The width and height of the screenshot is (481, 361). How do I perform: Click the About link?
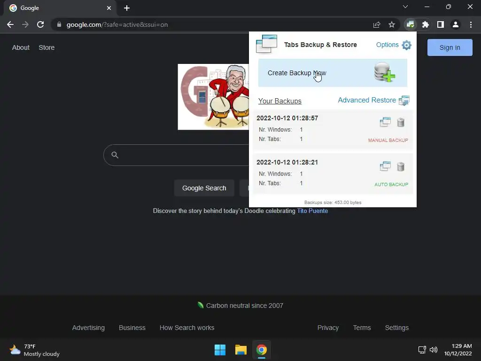(21, 47)
